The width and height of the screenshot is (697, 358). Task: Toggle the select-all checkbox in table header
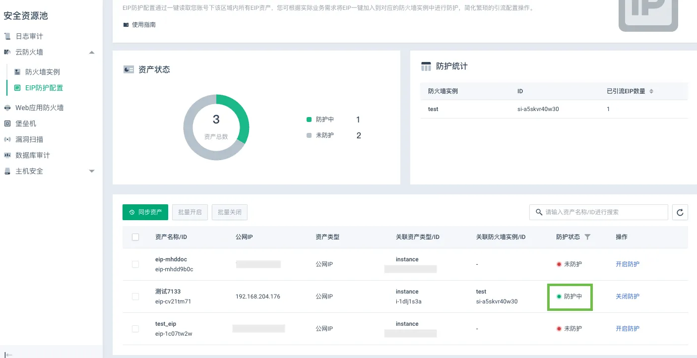(135, 237)
